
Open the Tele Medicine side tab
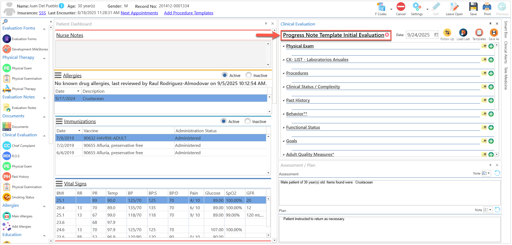tap(505, 78)
